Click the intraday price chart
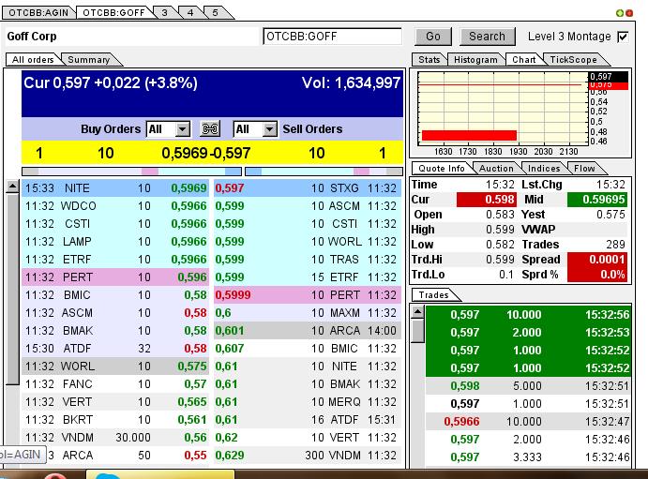The width and height of the screenshot is (648, 479). pyautogui.click(x=503, y=109)
